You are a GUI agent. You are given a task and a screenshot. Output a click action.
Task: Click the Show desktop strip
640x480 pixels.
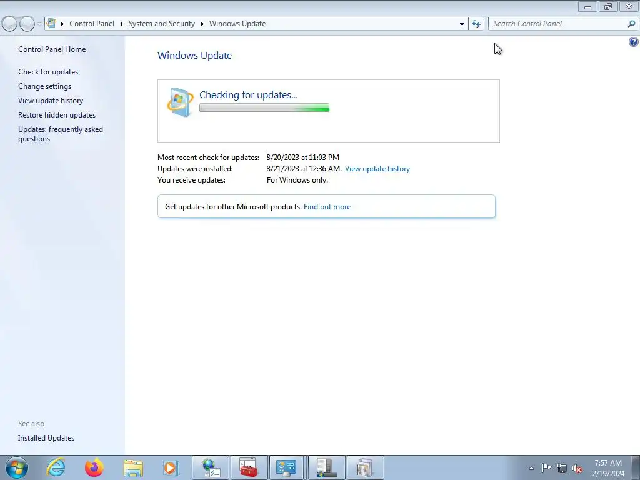pos(636,467)
